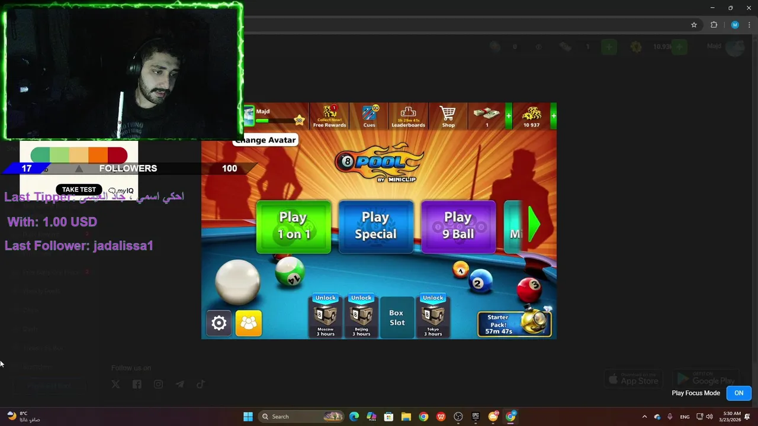
Task: Start a Play 1 on 1 match
Action: [x=294, y=227]
